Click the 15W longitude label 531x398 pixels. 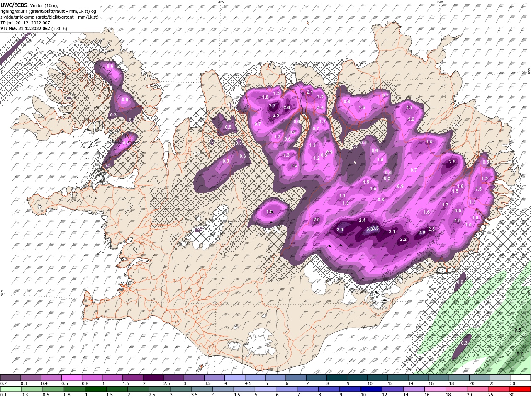tap(439, 2)
